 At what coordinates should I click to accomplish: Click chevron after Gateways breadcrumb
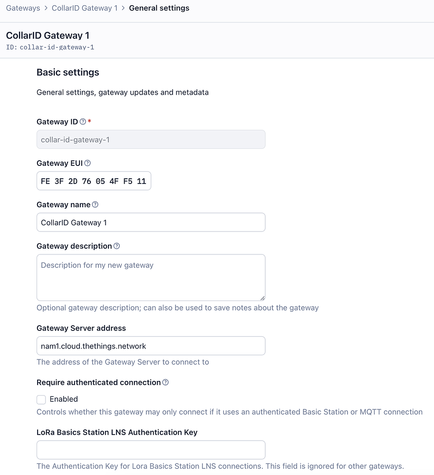point(46,8)
